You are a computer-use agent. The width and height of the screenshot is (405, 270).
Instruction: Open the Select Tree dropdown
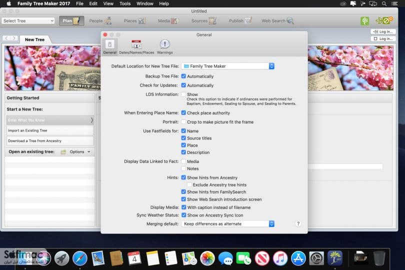(28, 20)
